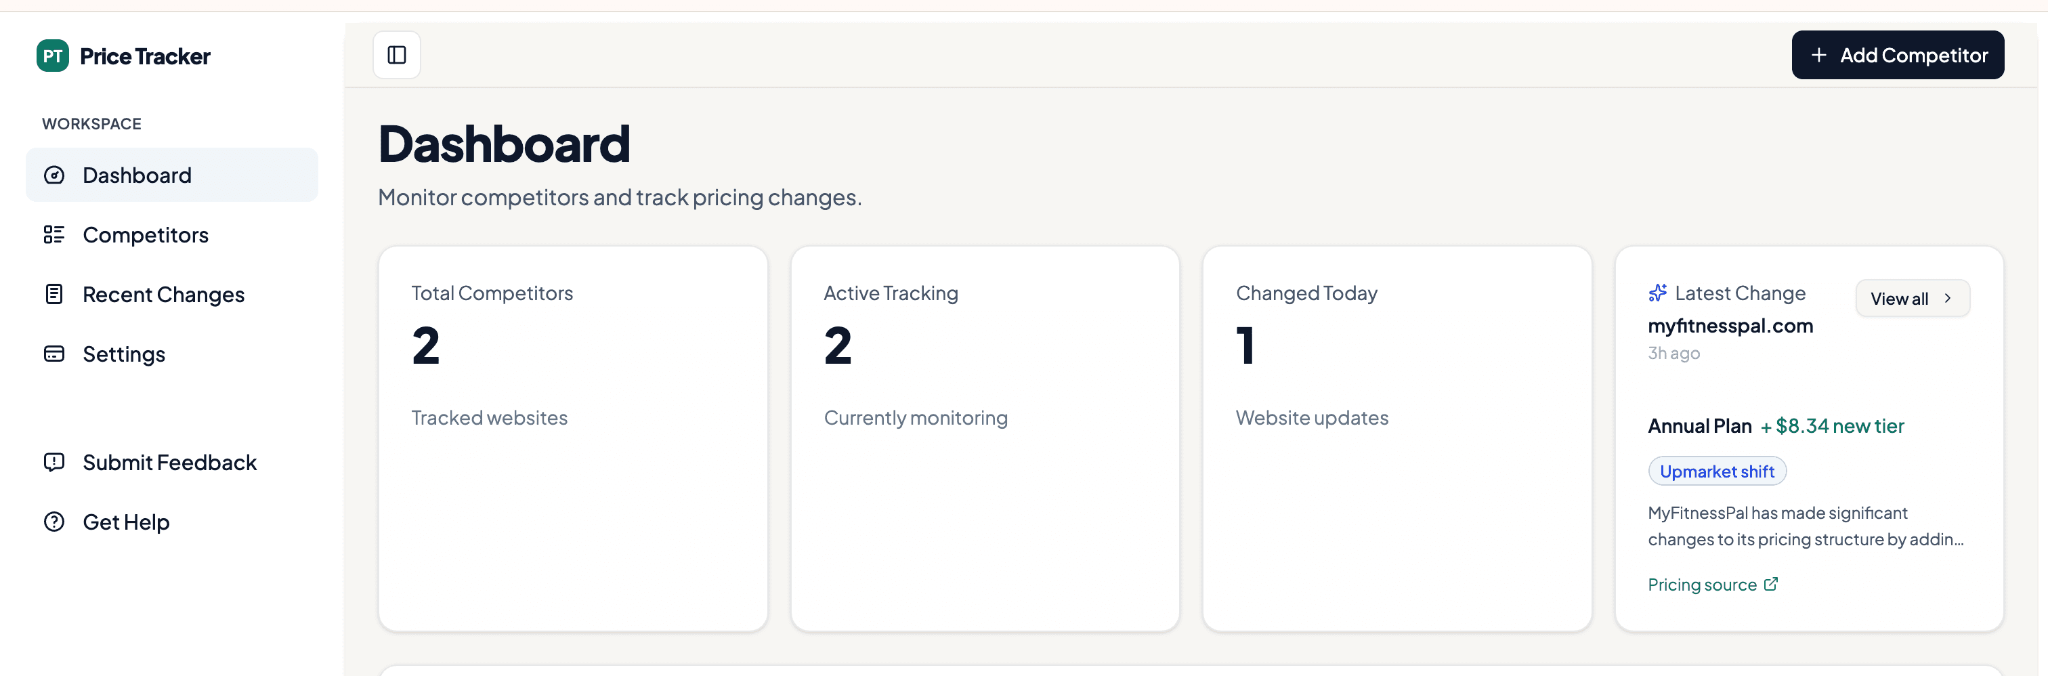Click the plus icon on Add Competitor
The width and height of the screenshot is (2048, 676).
[1820, 55]
